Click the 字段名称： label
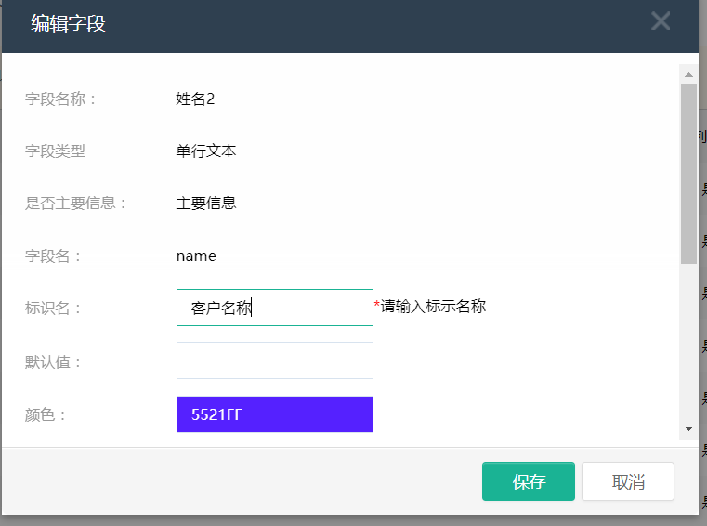This screenshot has width=707, height=526. [60, 99]
